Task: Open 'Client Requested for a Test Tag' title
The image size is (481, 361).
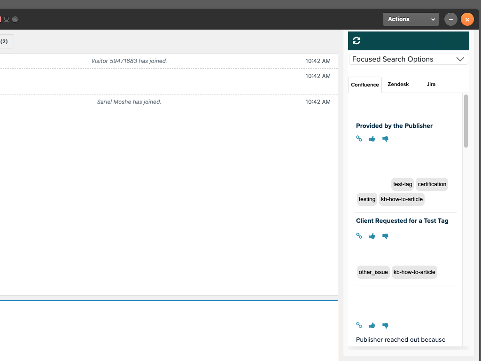Action: pyautogui.click(x=402, y=220)
